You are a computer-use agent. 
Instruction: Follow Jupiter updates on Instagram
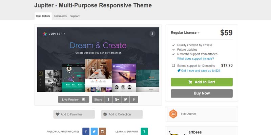click(x=103, y=131)
